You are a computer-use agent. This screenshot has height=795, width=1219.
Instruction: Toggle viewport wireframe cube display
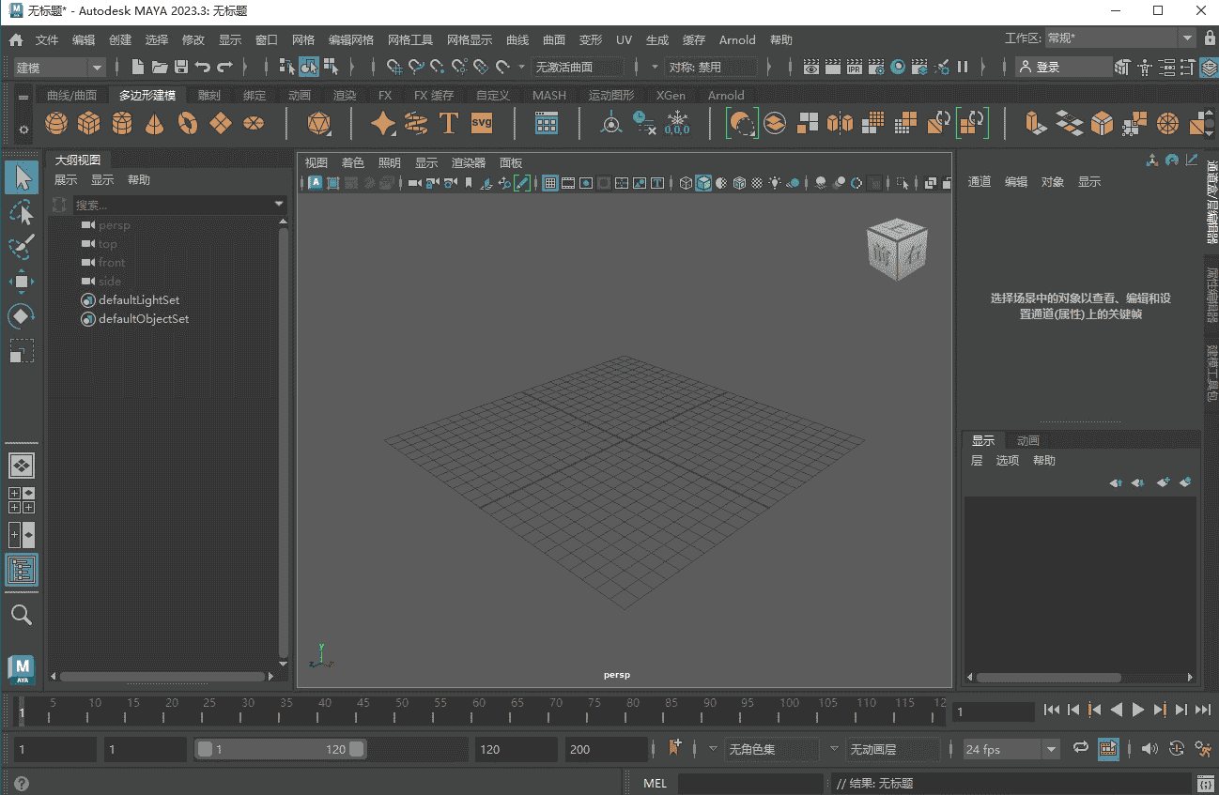tap(686, 183)
